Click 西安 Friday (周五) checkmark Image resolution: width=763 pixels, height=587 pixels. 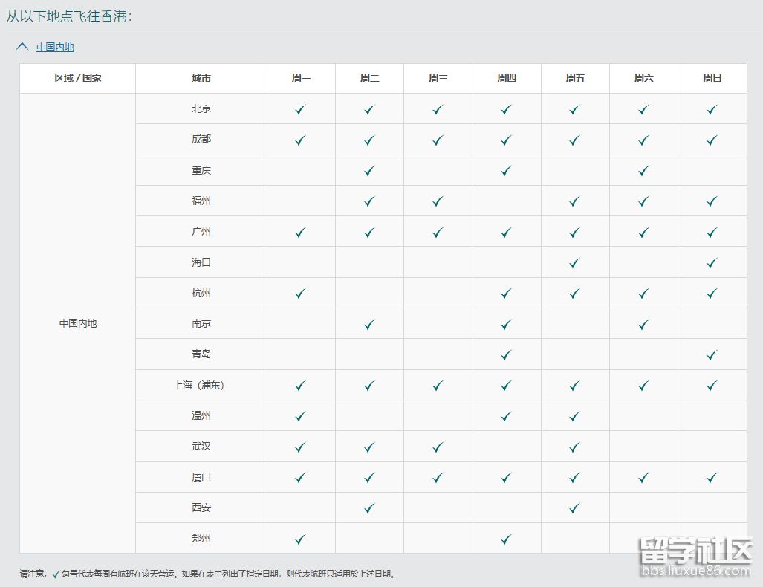pos(575,509)
